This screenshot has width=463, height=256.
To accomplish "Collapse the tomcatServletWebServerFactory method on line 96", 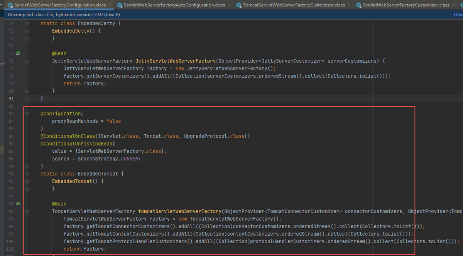I will coord(27,211).
